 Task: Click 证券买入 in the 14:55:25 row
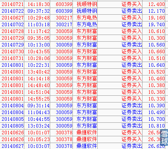132,99
